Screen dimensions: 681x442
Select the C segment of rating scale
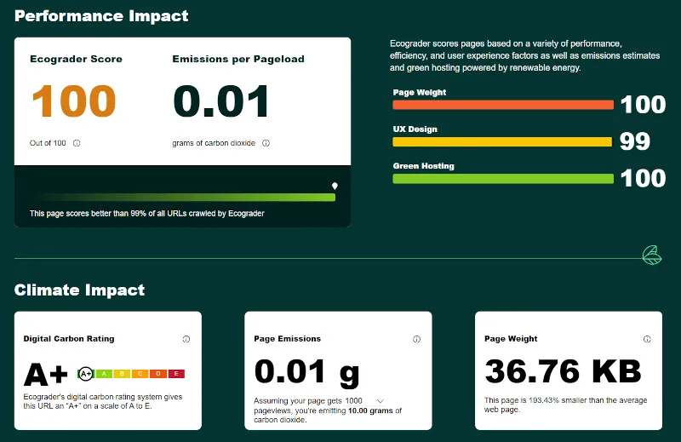pos(140,373)
